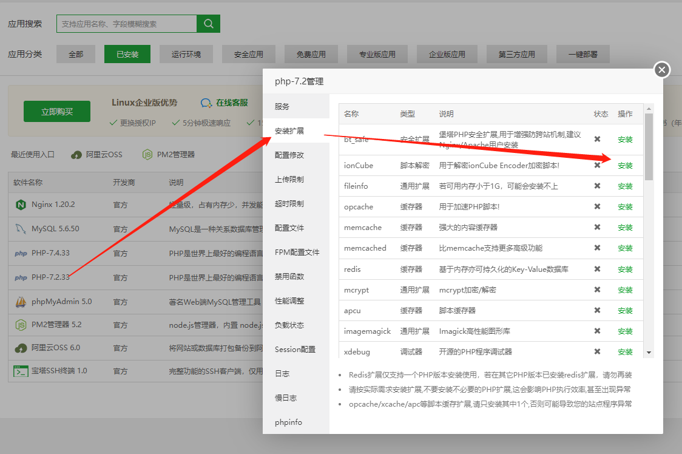
Task: Click the status X for redis
Action: coord(597,269)
